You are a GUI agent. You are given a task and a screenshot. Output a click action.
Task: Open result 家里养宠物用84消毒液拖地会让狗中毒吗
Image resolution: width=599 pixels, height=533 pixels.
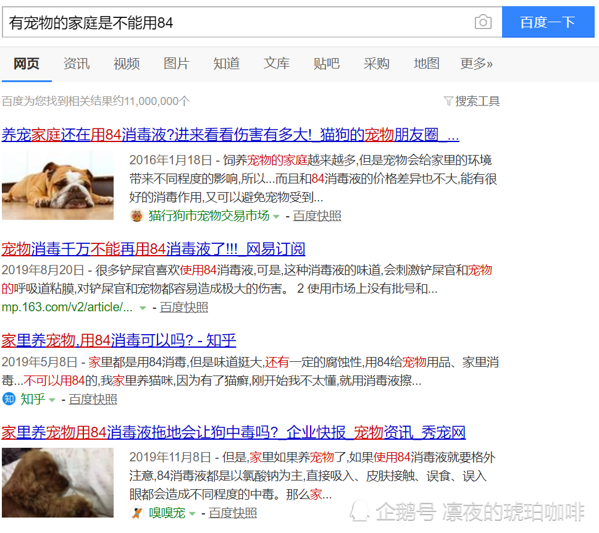tap(234, 432)
